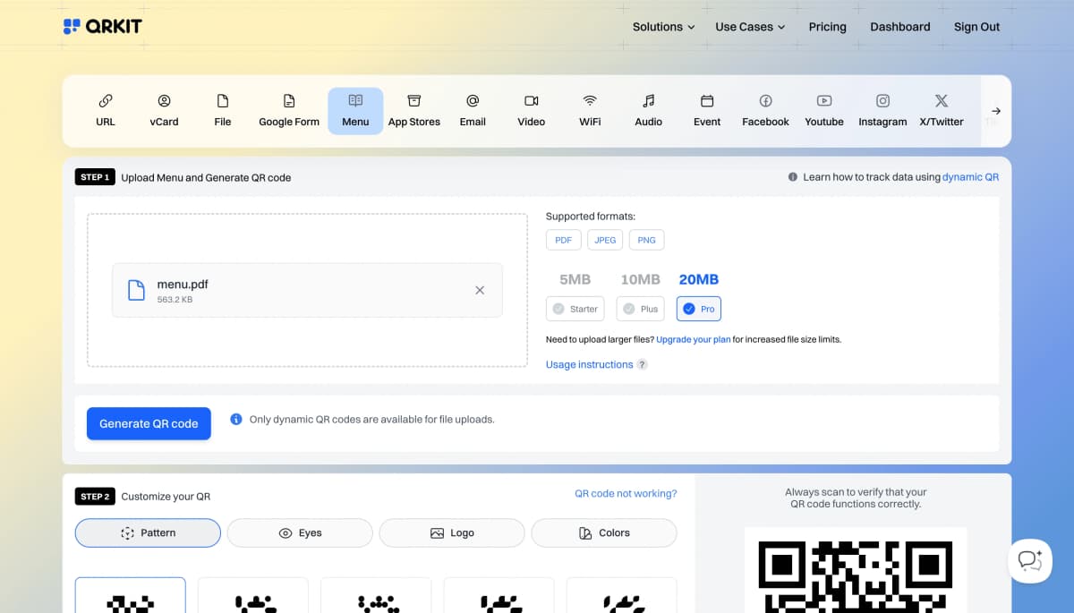Image resolution: width=1074 pixels, height=613 pixels.
Task: Expand the Use Cases dropdown menu
Action: point(750,27)
